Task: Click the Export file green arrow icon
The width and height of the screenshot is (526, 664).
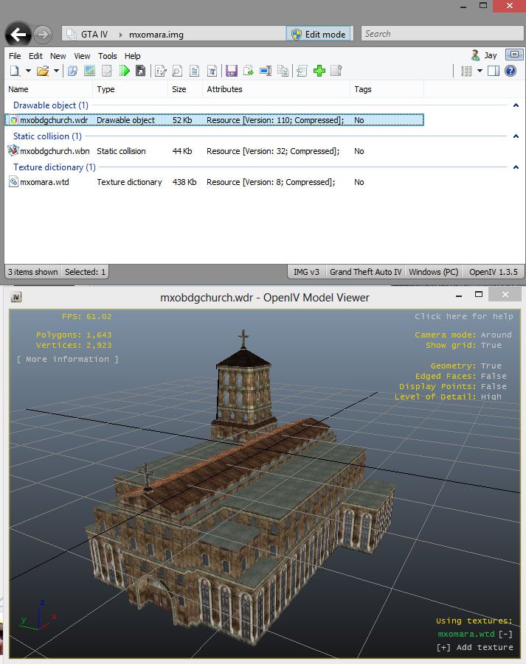Action: click(x=249, y=71)
